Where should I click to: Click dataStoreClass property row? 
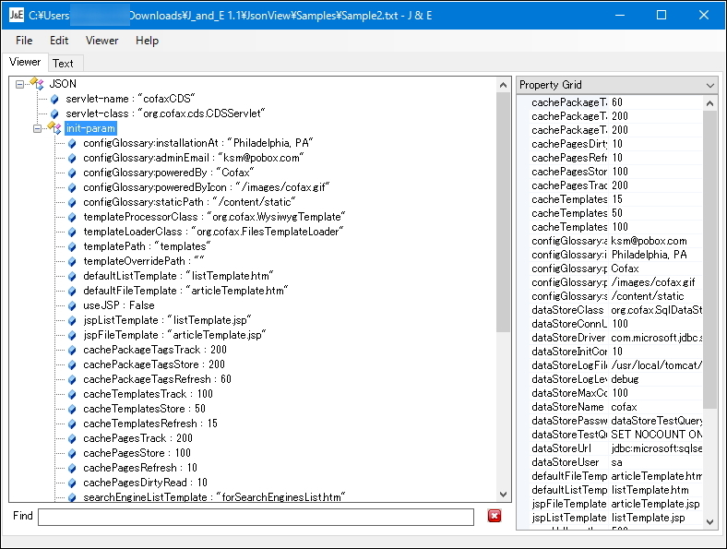[x=616, y=310]
